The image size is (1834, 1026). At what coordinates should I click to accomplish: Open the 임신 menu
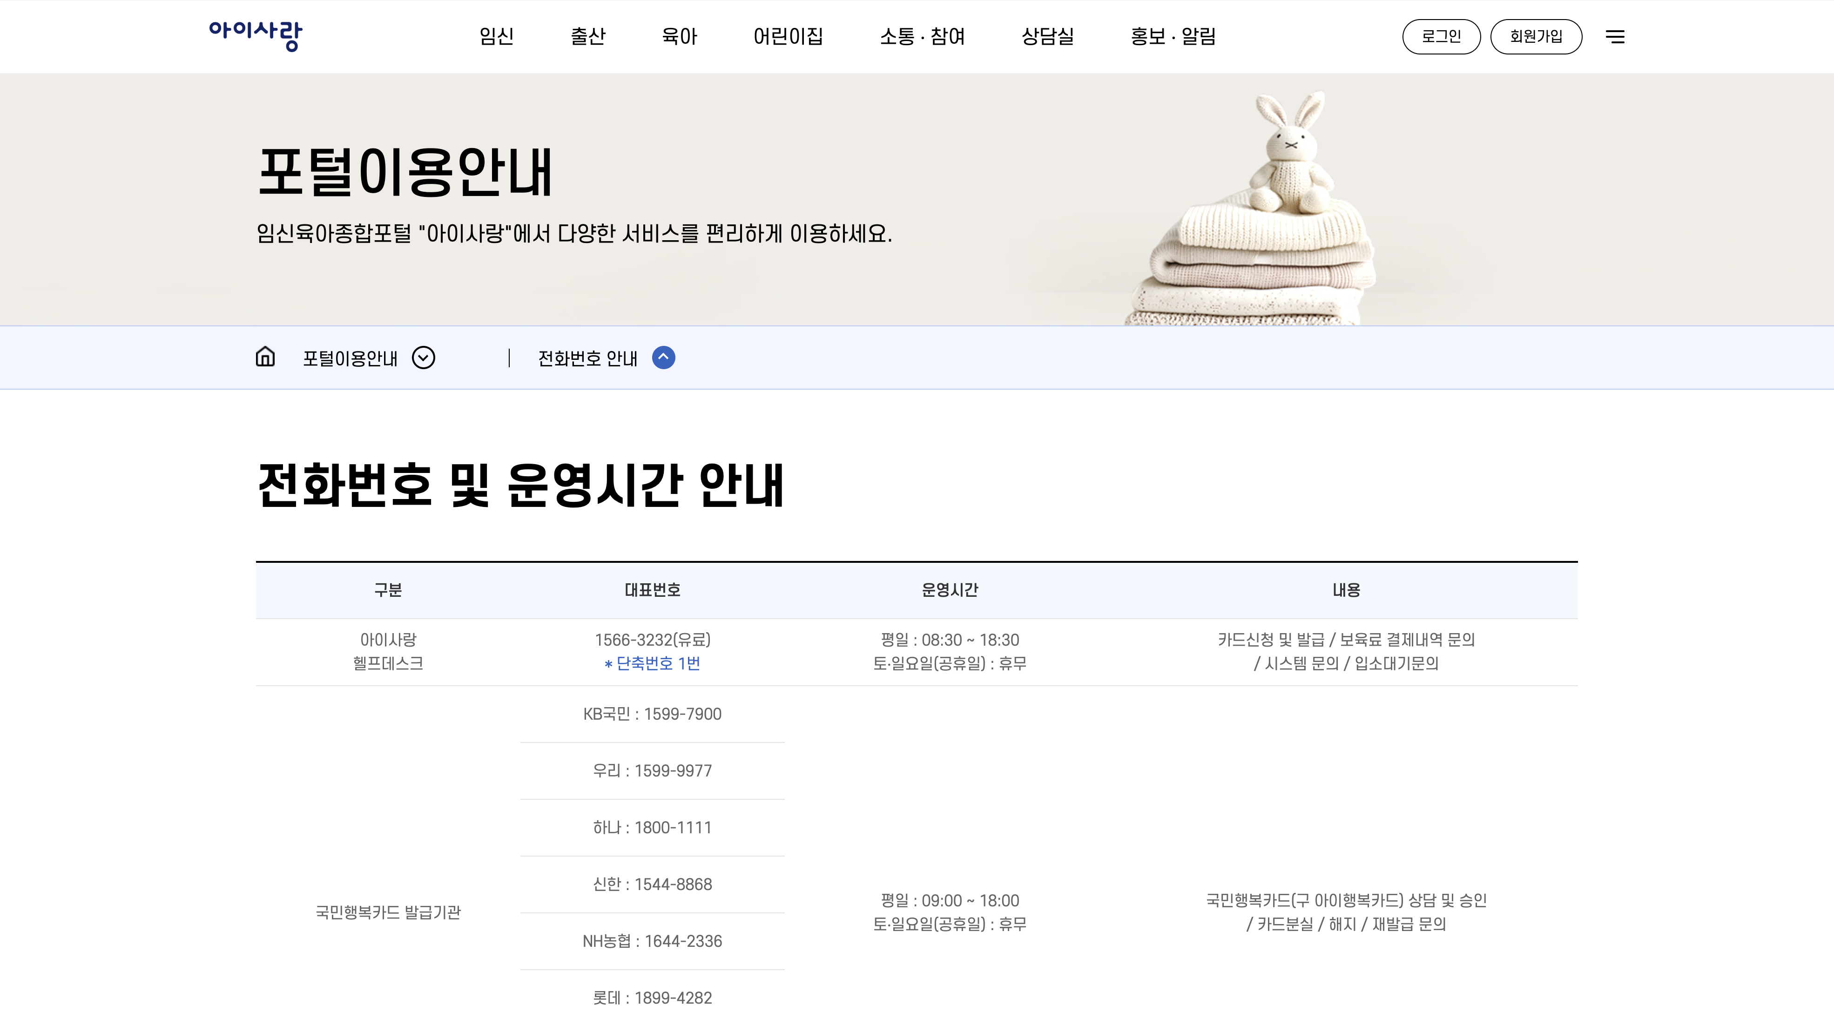pos(496,36)
